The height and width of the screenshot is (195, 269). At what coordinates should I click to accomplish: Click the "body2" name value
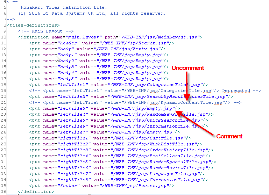pyautogui.click(x=67, y=61)
